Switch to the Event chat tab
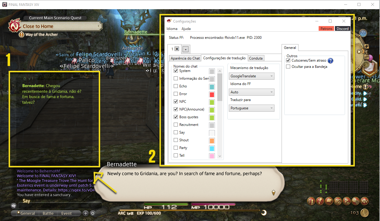Screen dimensions: 380x221 [66, 213]
